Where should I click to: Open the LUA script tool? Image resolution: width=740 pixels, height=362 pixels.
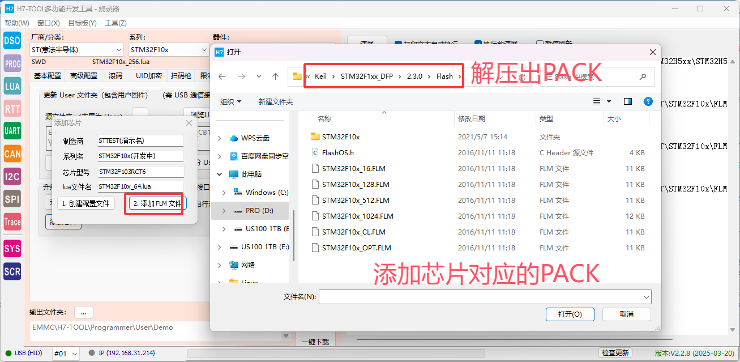click(12, 87)
